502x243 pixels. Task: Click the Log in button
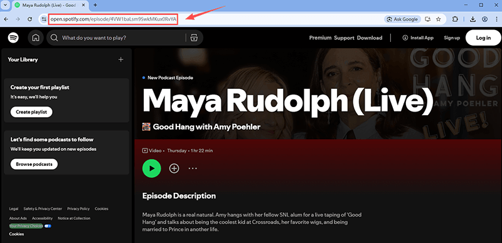(x=483, y=38)
